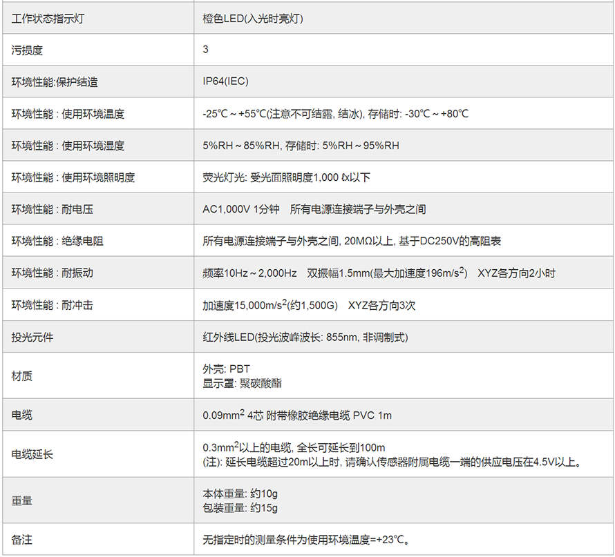Image resolution: width=615 pixels, height=557 pixels.
Task: Select the 使用环境照明度 row label
Action: 73,177
